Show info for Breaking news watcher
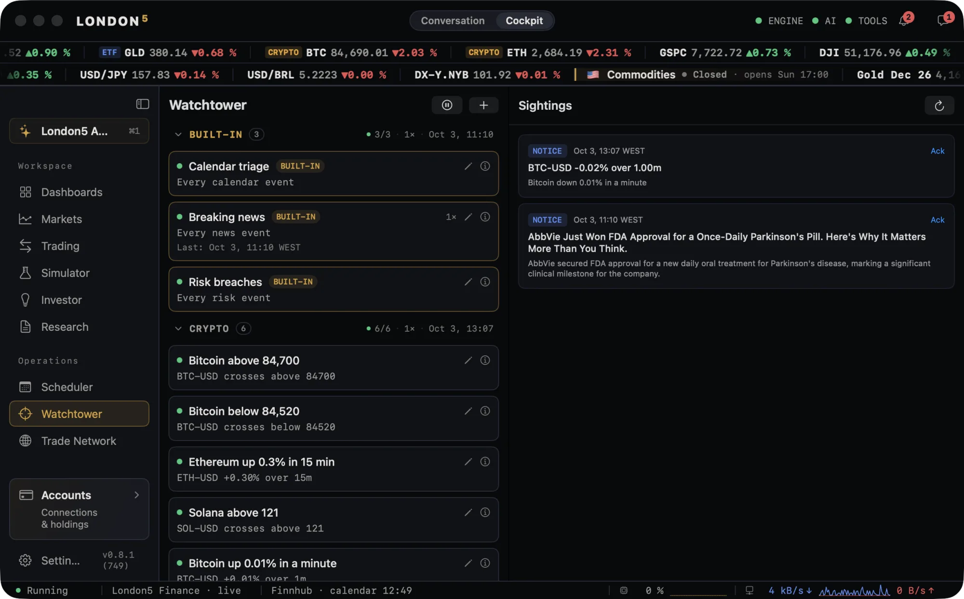 coord(485,217)
